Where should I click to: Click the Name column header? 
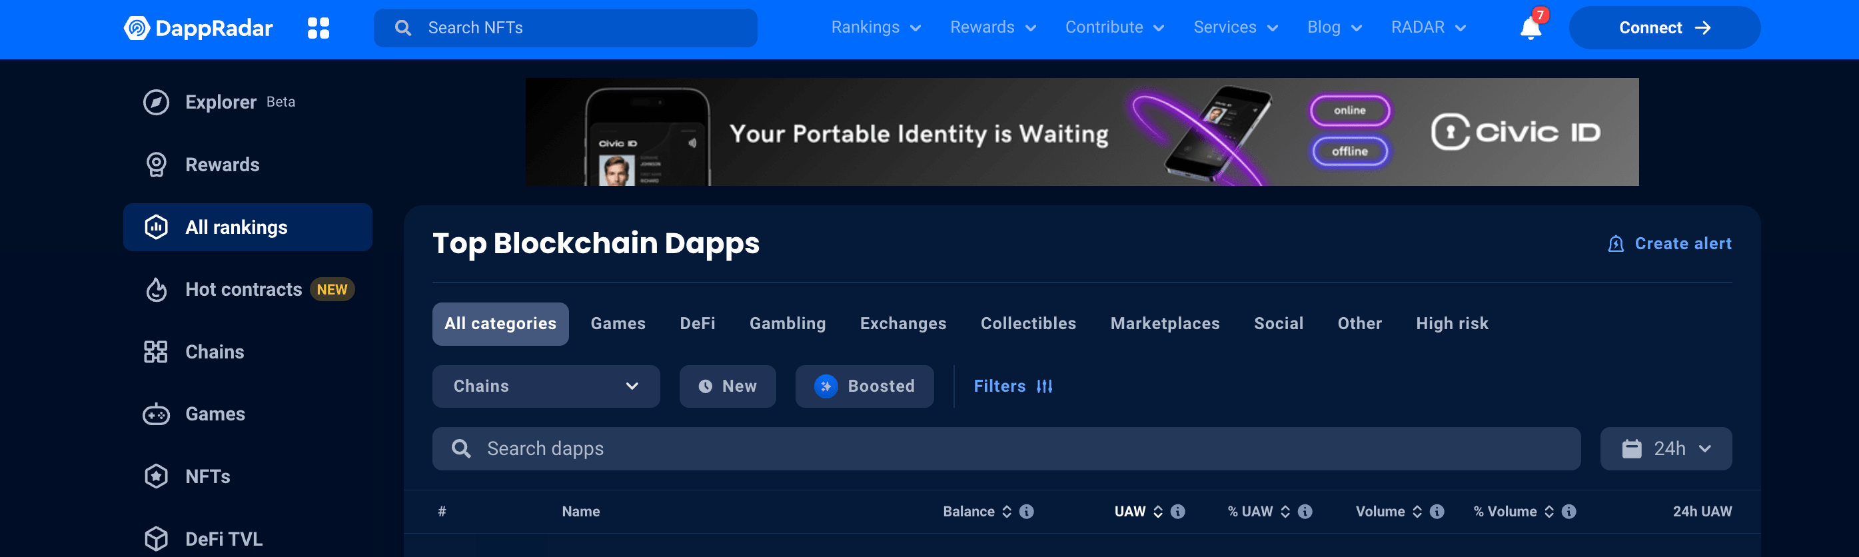(x=580, y=512)
